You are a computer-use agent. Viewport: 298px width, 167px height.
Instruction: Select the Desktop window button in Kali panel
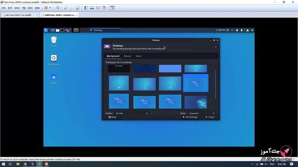(x=105, y=30)
